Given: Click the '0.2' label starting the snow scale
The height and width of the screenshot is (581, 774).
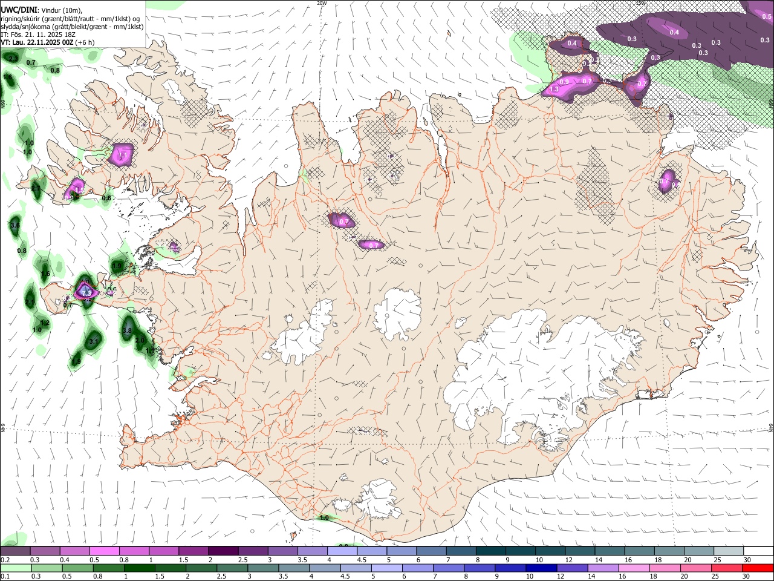Looking at the screenshot, I should (x=5, y=560).
